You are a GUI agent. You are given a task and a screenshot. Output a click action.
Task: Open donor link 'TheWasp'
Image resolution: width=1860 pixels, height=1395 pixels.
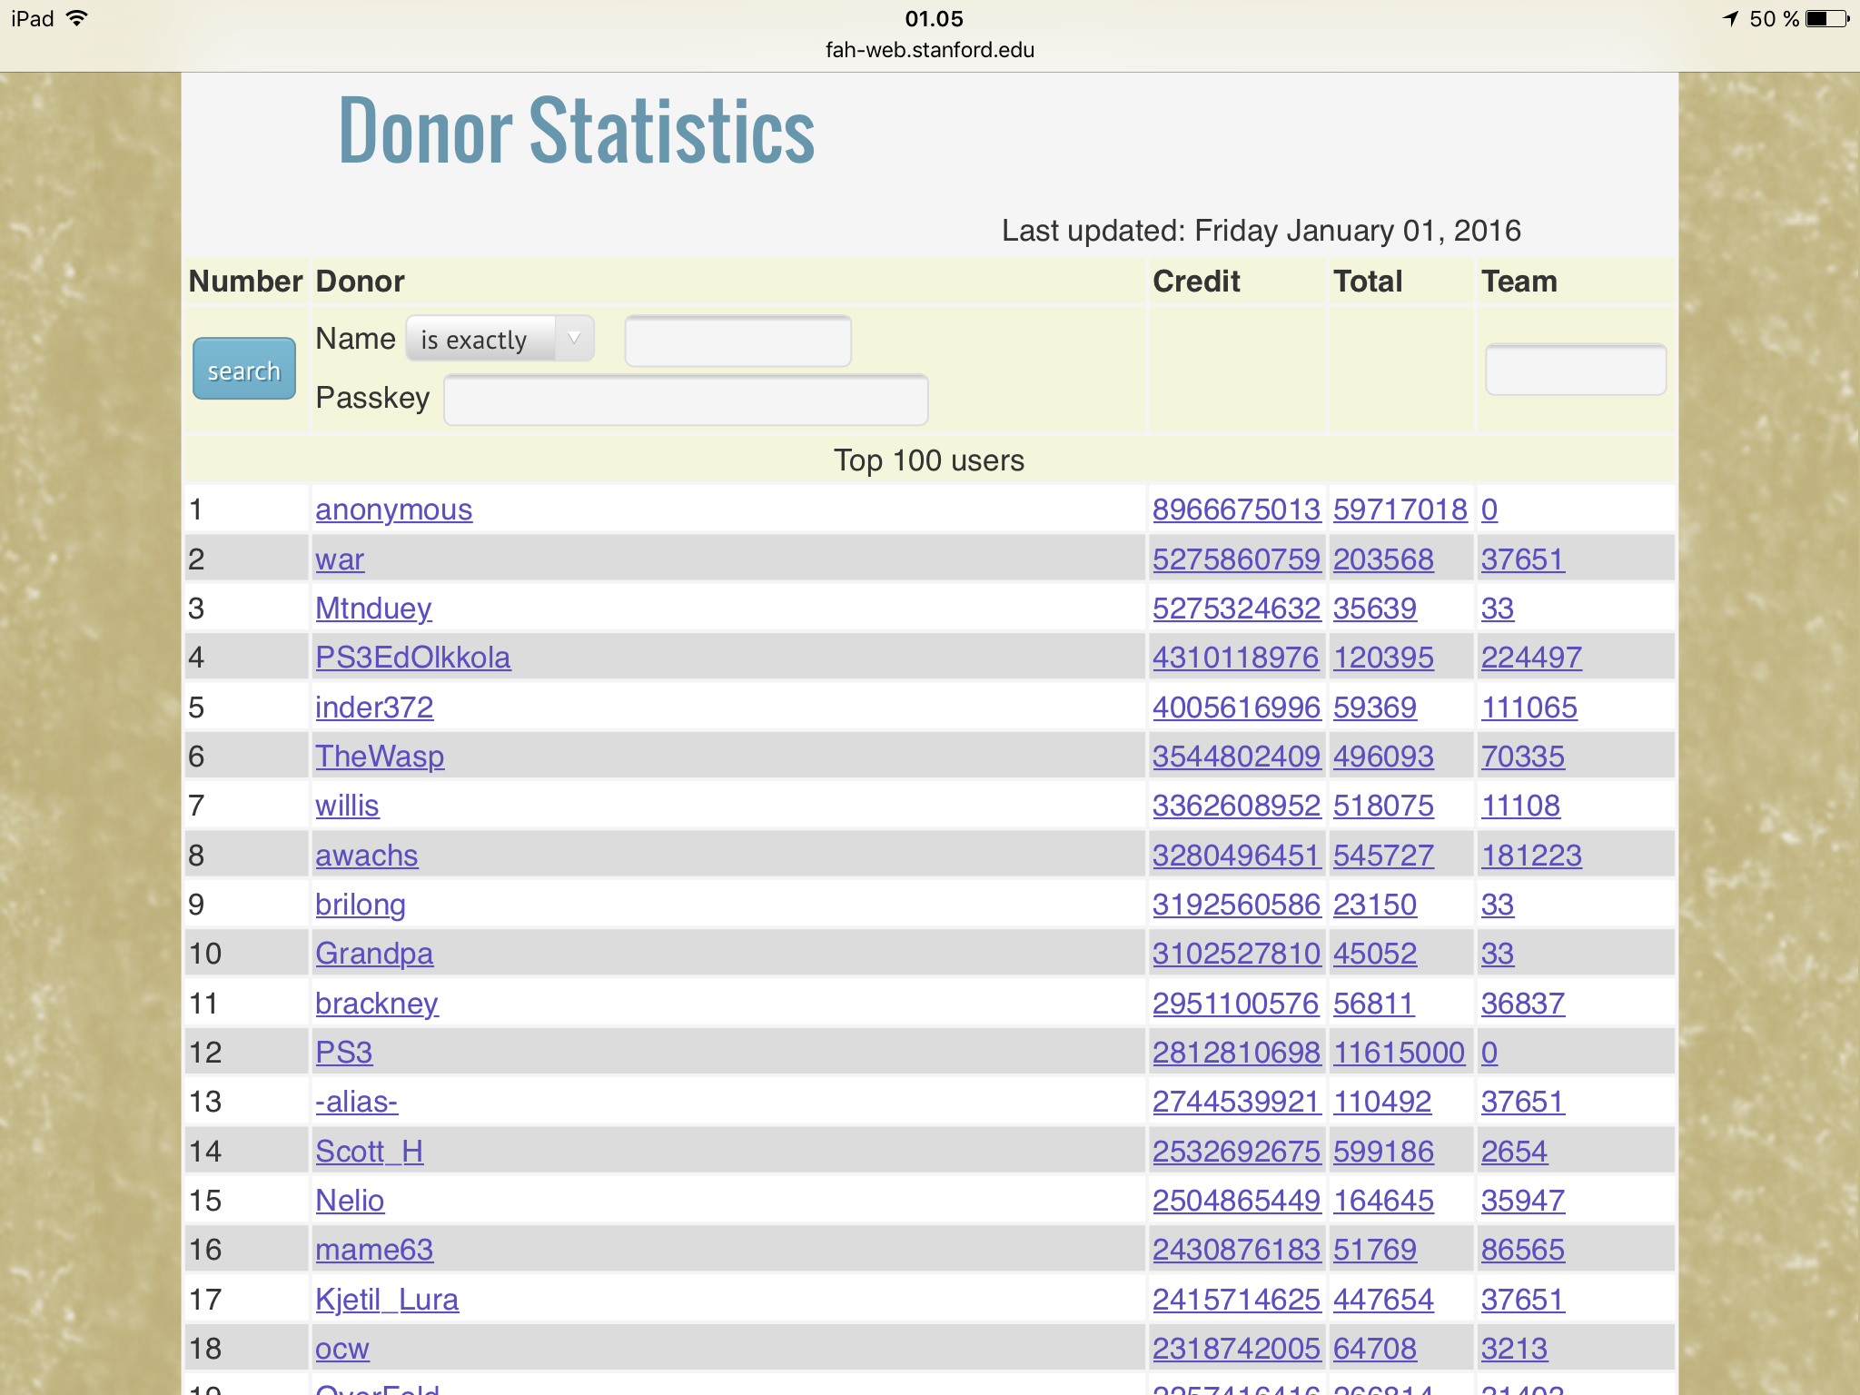[380, 756]
